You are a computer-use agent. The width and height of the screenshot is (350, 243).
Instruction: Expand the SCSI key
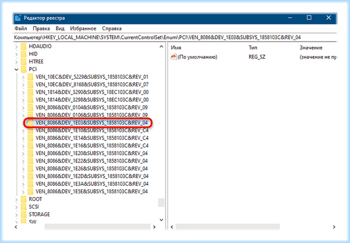tap(16, 207)
